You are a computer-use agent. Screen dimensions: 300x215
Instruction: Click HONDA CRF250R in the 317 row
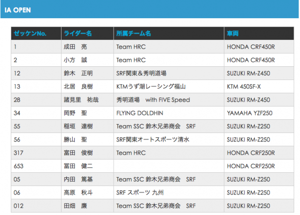click(x=251, y=153)
